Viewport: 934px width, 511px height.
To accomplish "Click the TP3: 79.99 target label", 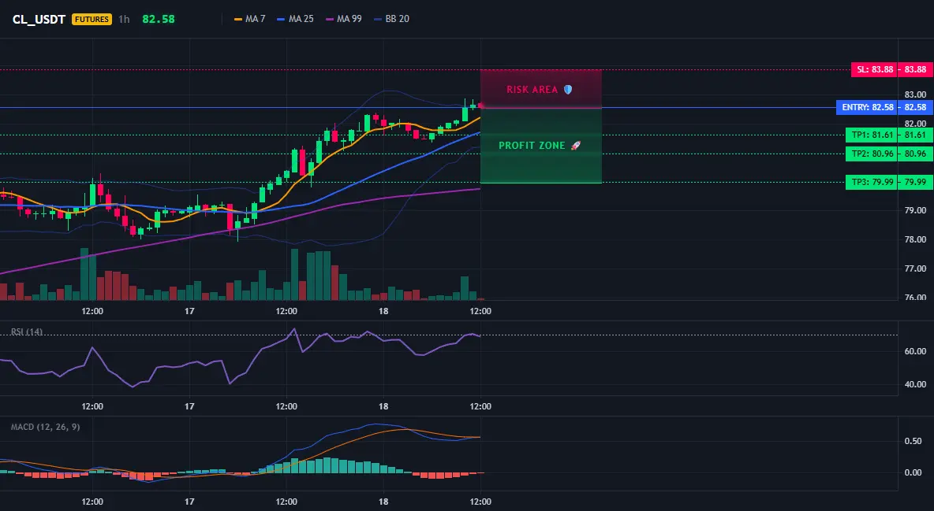I will point(872,182).
